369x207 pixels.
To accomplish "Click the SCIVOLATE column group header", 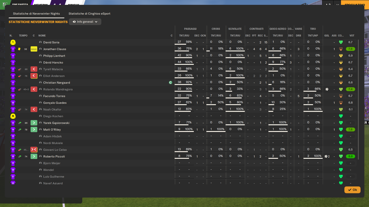I will 235,29.
